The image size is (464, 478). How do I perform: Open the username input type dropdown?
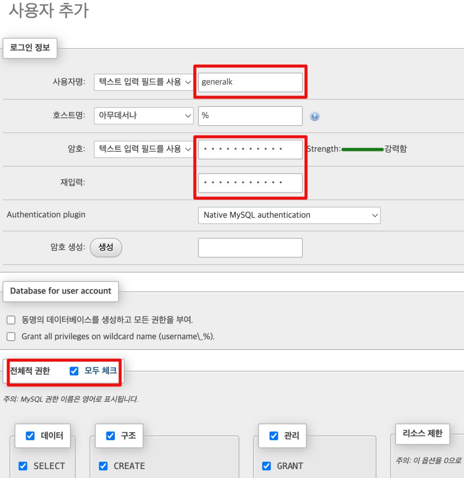tap(144, 82)
